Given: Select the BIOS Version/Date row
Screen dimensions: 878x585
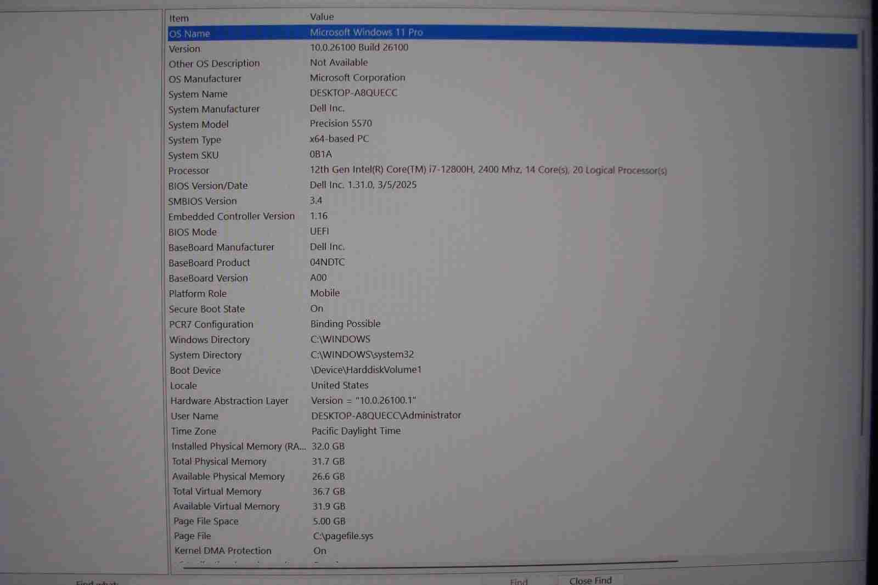Looking at the screenshot, I should pos(207,186).
